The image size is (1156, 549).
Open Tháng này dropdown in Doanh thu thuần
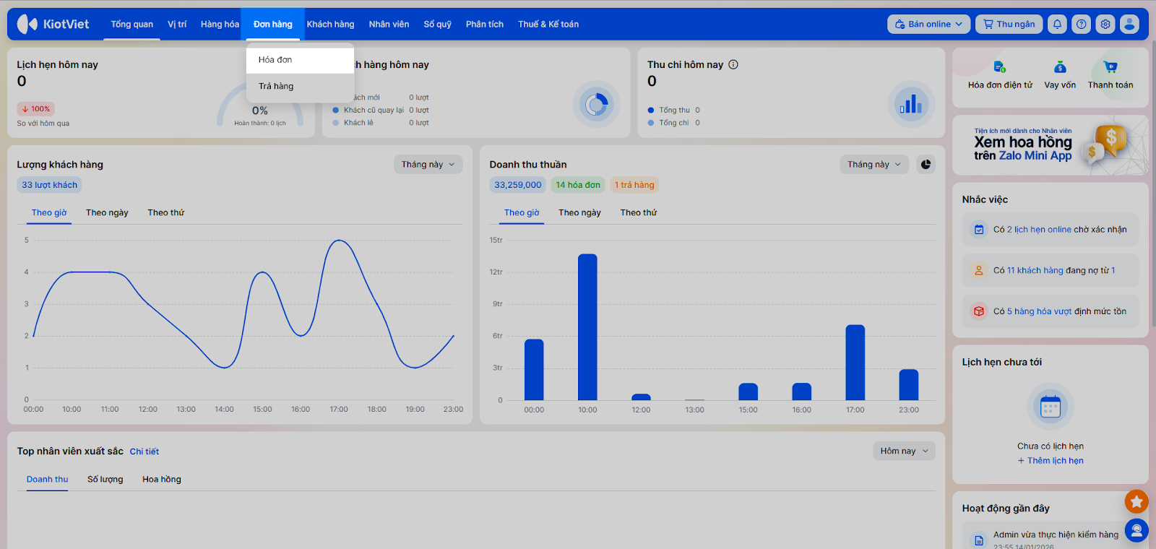click(x=874, y=165)
